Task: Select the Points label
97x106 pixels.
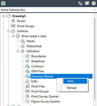Action: pyautogui.click(x=21, y=21)
